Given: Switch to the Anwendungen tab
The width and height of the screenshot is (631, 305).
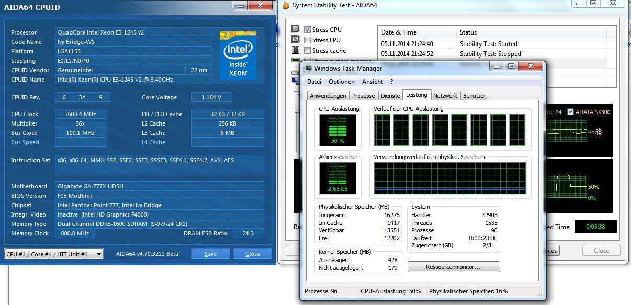Looking at the screenshot, I should [328, 96].
